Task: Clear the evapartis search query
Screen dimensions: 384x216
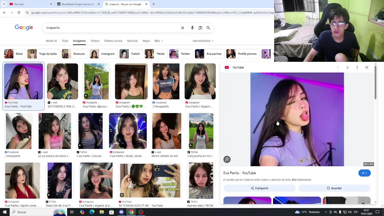Action: coord(182,28)
